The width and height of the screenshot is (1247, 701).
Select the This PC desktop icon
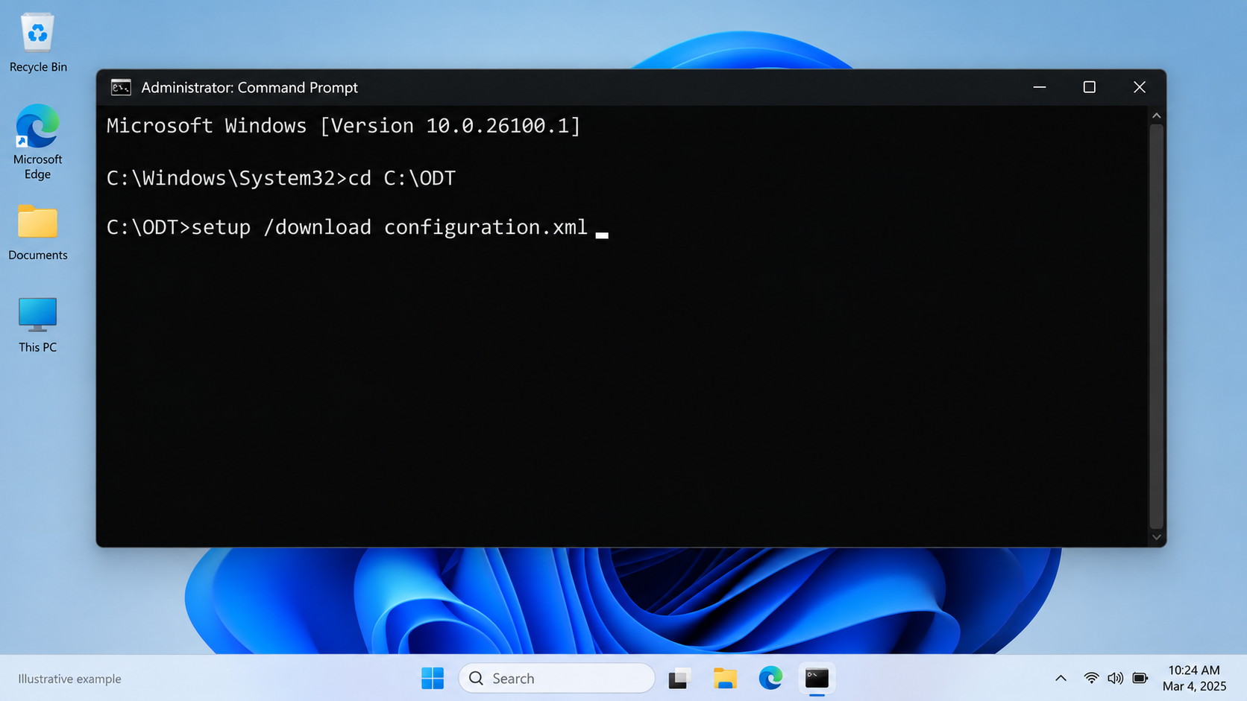click(37, 325)
